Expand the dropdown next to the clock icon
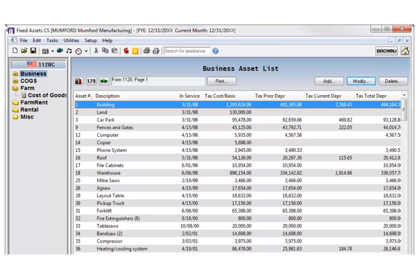This screenshot has height=279, width=419. click(x=86, y=51)
